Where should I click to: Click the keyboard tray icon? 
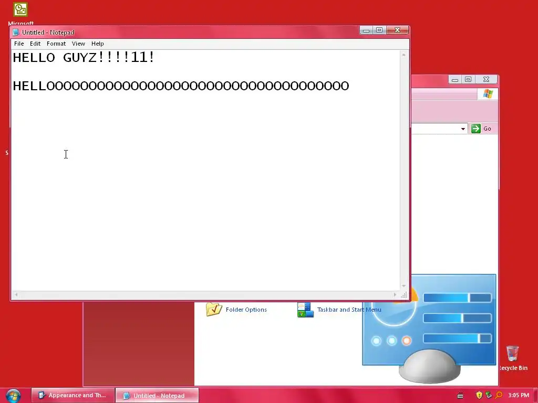click(460, 396)
